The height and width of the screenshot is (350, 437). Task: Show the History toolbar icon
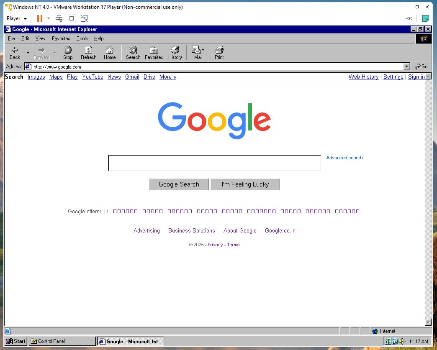[175, 53]
